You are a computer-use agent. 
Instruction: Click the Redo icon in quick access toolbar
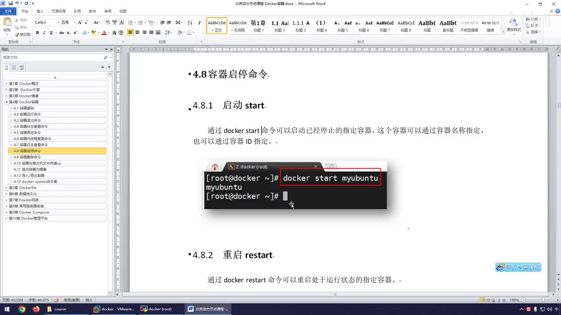pyautogui.click(x=26, y=3)
